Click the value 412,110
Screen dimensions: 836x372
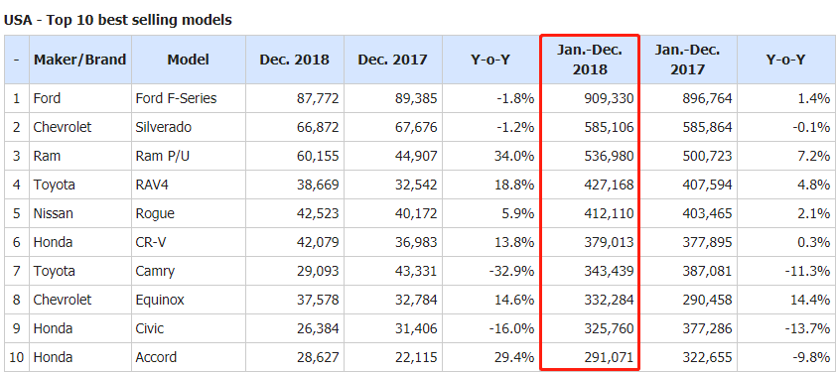608,213
